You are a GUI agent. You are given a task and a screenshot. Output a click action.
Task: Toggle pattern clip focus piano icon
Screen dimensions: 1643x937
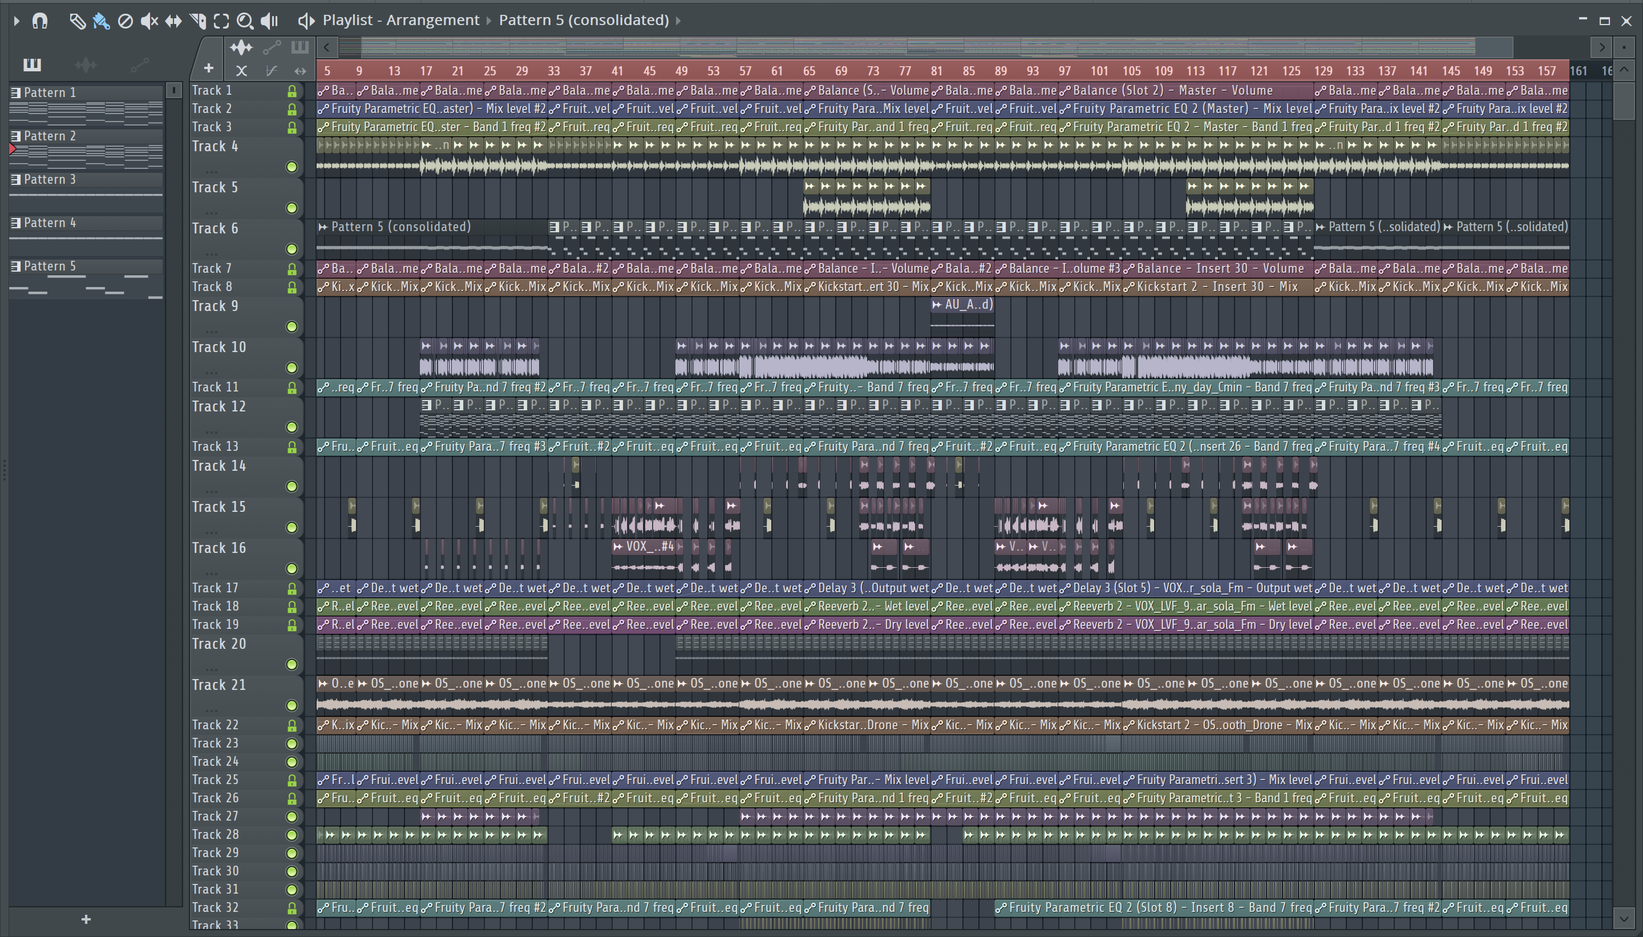(x=300, y=47)
